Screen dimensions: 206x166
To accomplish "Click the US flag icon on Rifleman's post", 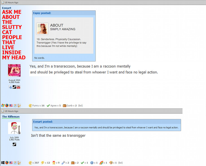I will (11, 163).
